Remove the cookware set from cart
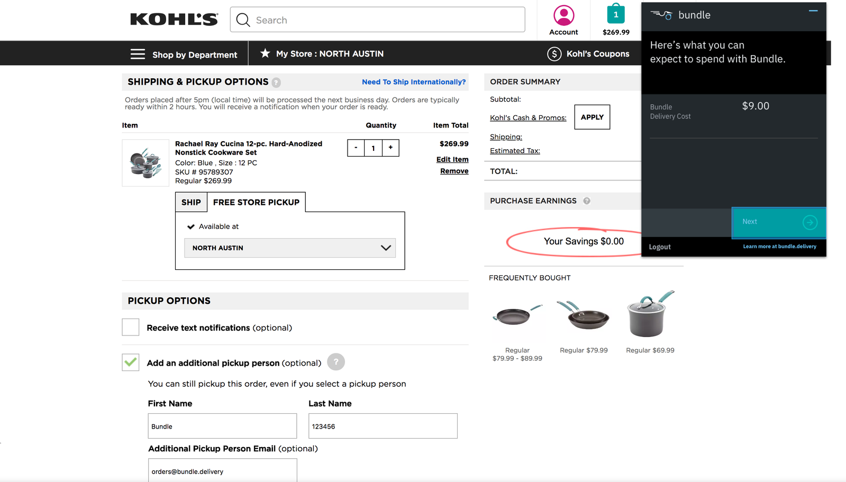Viewport: 846px width, 482px height. coord(454,171)
